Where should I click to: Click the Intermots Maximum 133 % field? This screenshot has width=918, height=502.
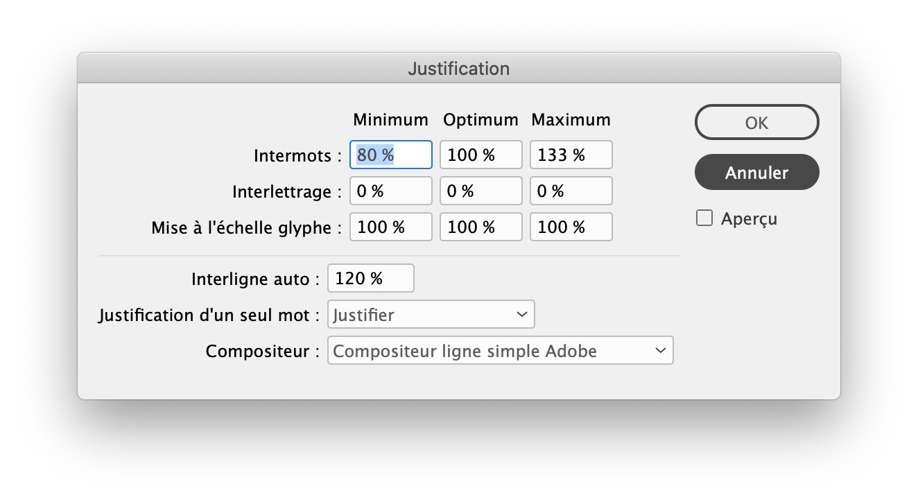coord(571,155)
